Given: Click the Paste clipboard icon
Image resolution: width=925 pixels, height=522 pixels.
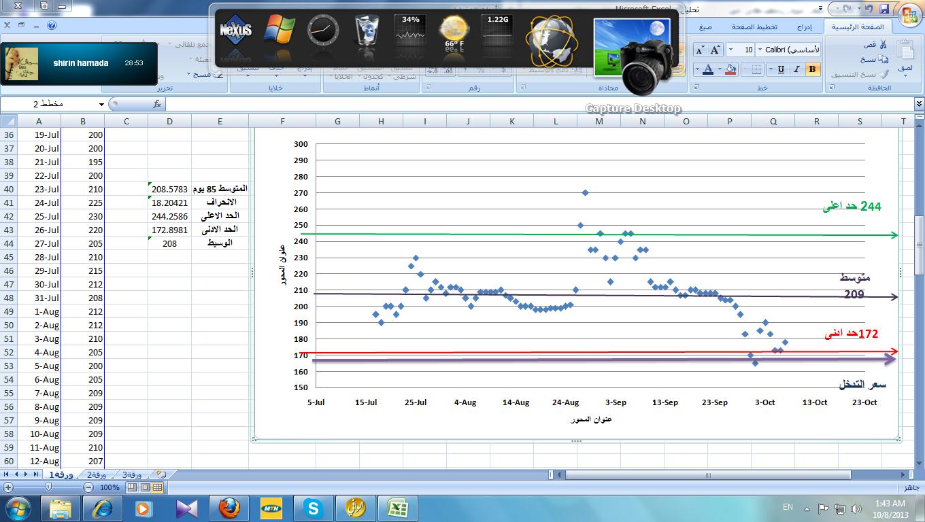Looking at the screenshot, I should click(905, 49).
